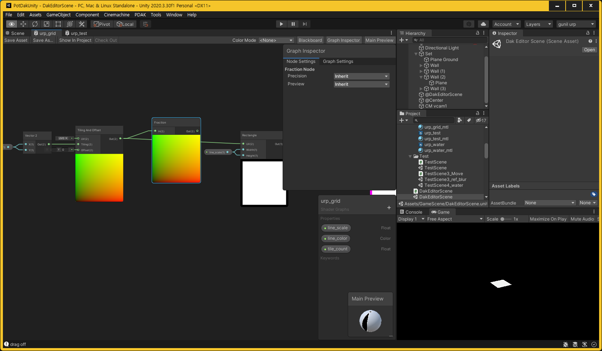Switch to Graph Settings tab
The width and height of the screenshot is (602, 351).
point(338,61)
